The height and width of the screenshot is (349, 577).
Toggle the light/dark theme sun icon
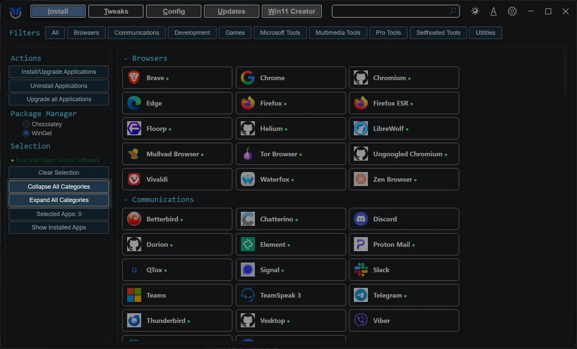click(x=475, y=11)
